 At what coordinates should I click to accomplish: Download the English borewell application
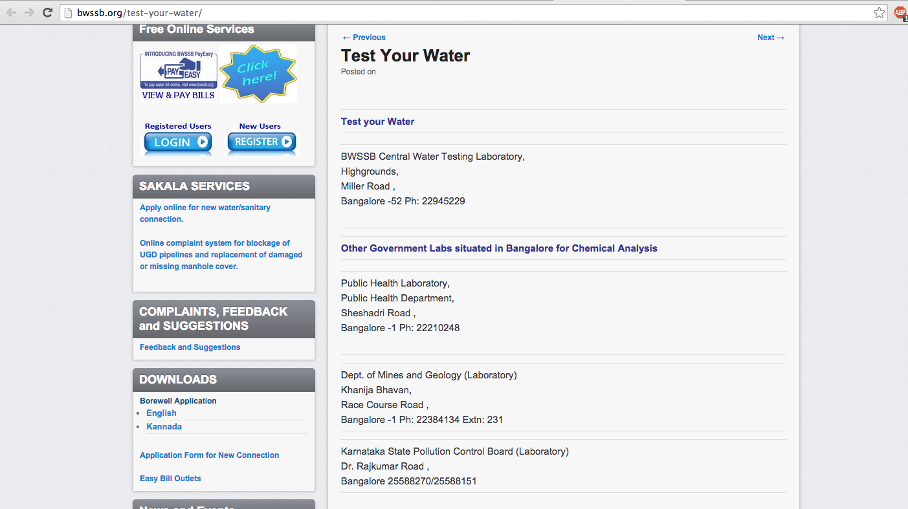click(161, 413)
